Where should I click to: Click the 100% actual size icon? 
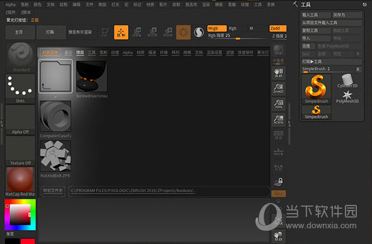tap(279, 104)
